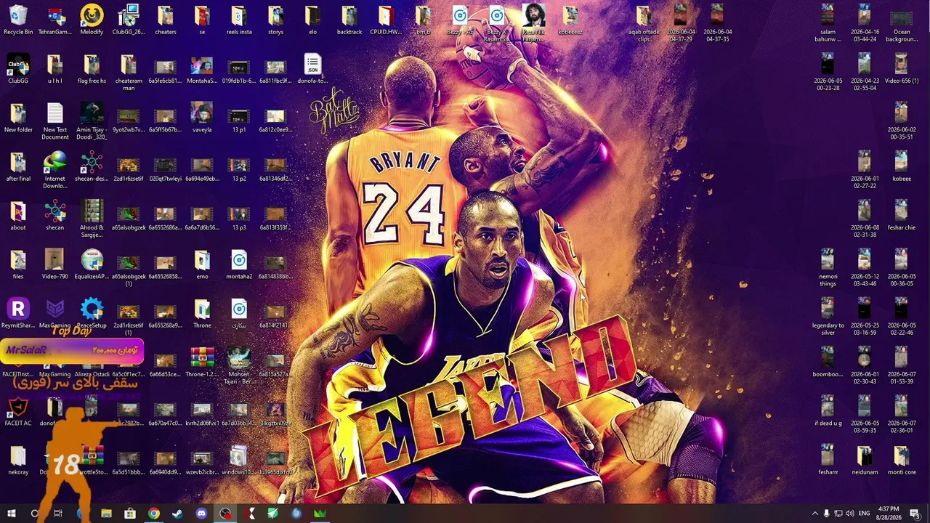Viewport: 930px width, 523px height.
Task: Select the elo folder
Action: 312,20
